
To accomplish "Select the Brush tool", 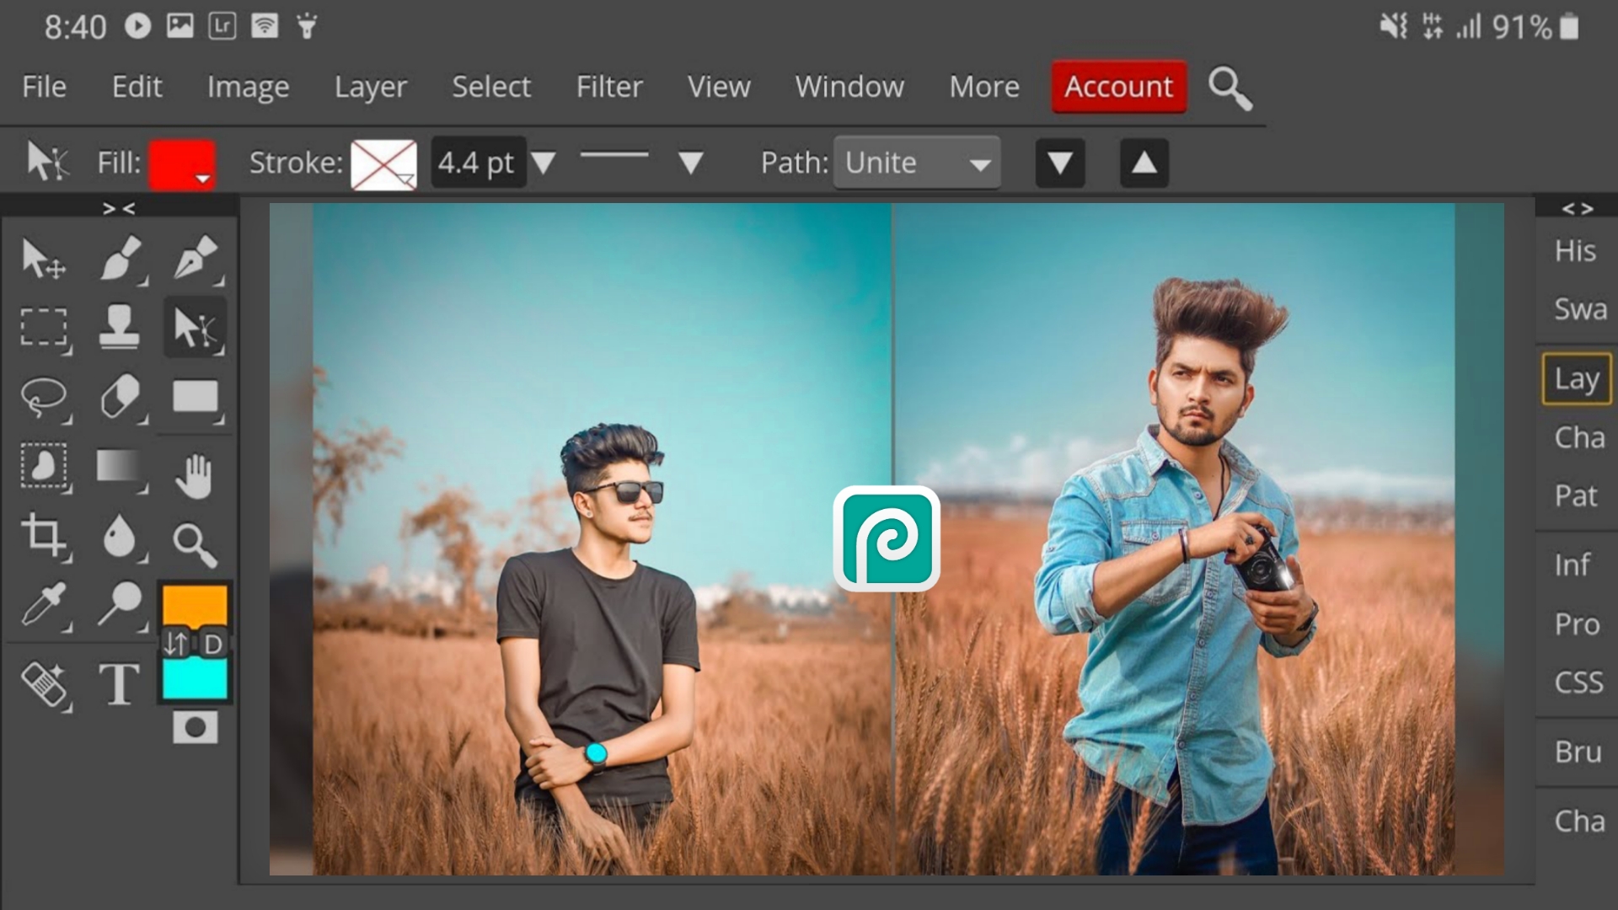I will click(x=120, y=259).
